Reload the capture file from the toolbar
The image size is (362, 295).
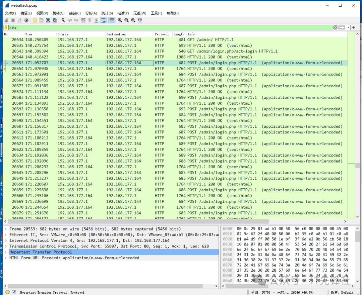point(55,20)
